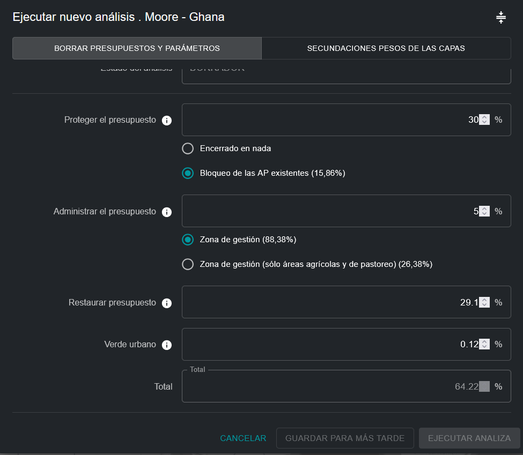Screen dimensions: 523x455
Task: Use the Restaurar presupuesto spinner control
Action: pyautogui.click(x=484, y=302)
